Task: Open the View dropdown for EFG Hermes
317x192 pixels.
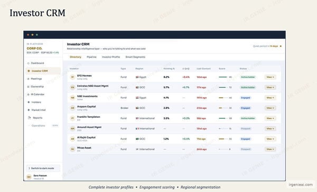Action: coord(270,77)
